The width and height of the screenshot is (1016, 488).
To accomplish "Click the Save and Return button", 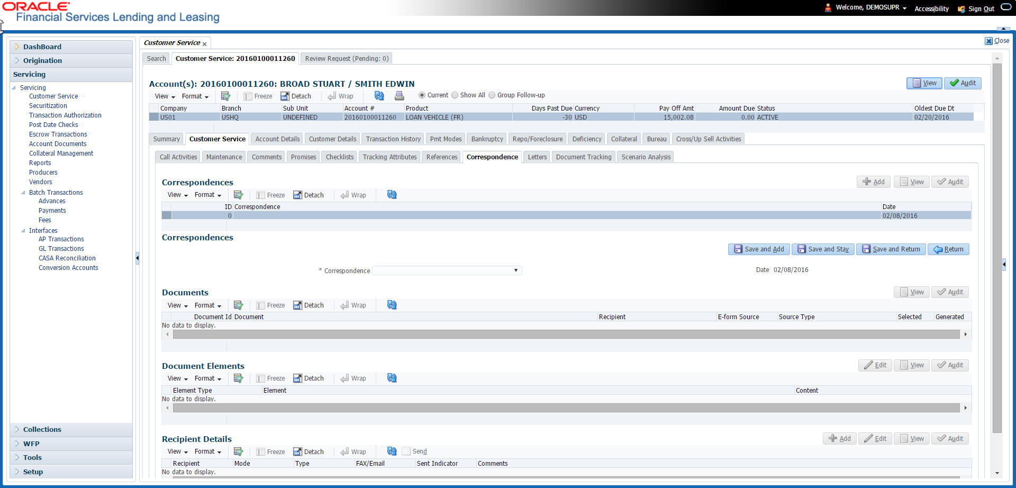I will coord(891,249).
